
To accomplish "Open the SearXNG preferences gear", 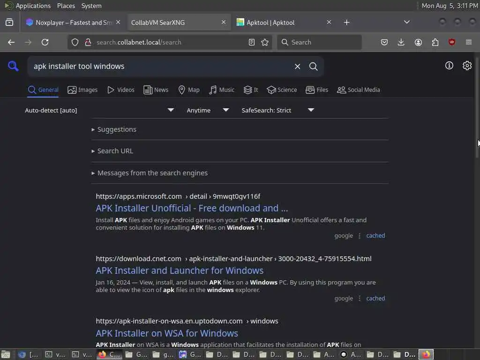I will point(467,66).
